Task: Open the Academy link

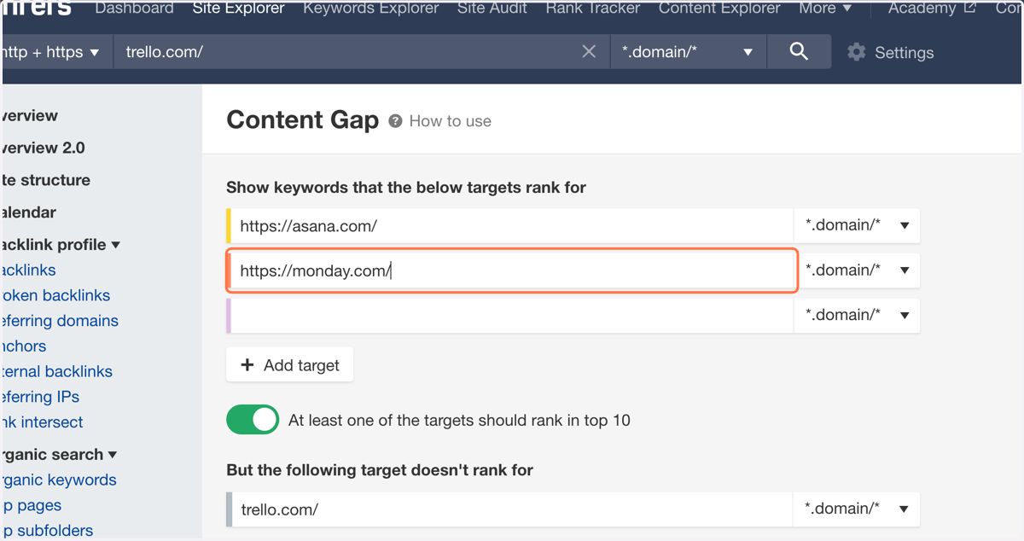Action: click(922, 9)
